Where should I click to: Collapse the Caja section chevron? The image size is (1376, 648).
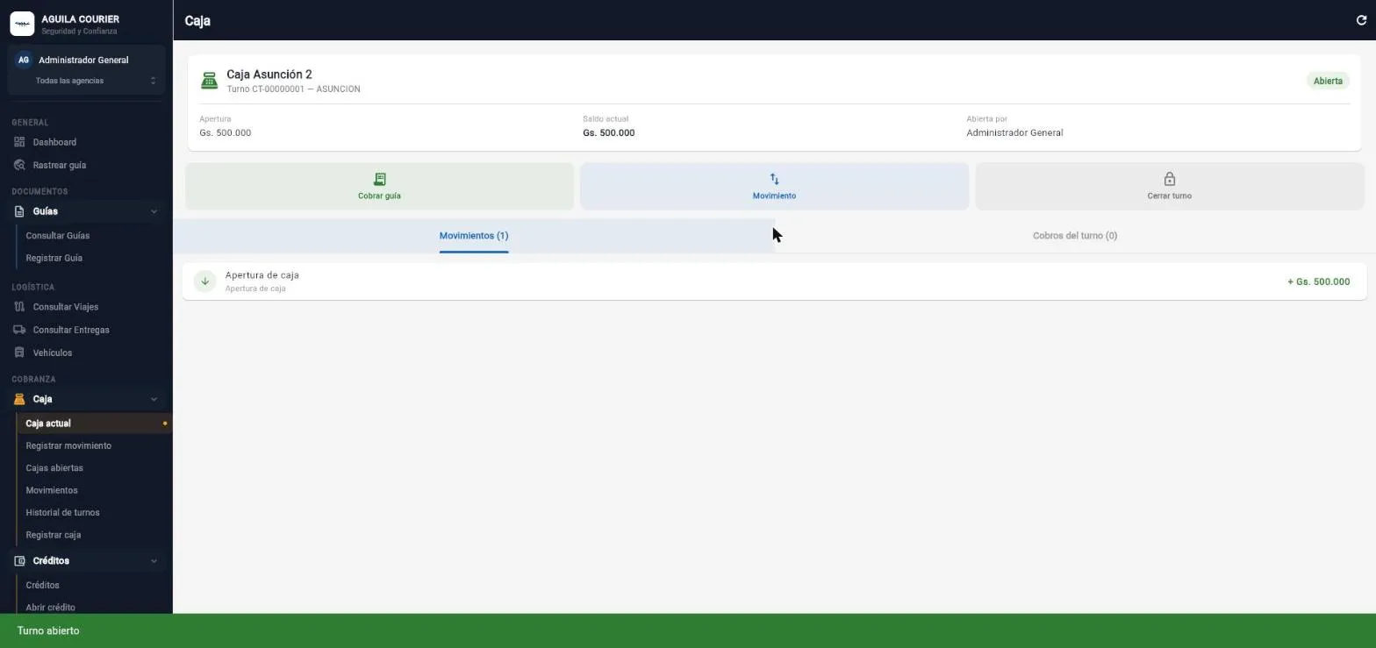pyautogui.click(x=154, y=399)
